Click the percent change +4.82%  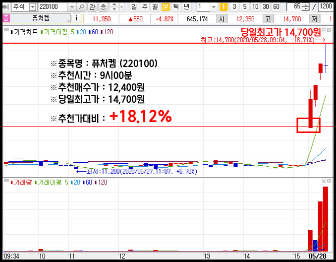[x=165, y=19]
